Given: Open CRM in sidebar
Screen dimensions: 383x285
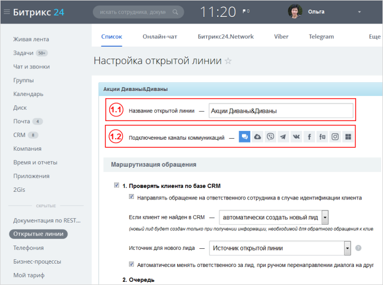Looking at the screenshot, I should (19, 135).
